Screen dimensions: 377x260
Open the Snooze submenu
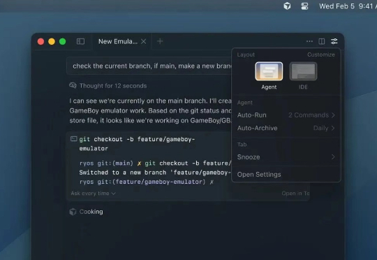pyautogui.click(x=286, y=157)
